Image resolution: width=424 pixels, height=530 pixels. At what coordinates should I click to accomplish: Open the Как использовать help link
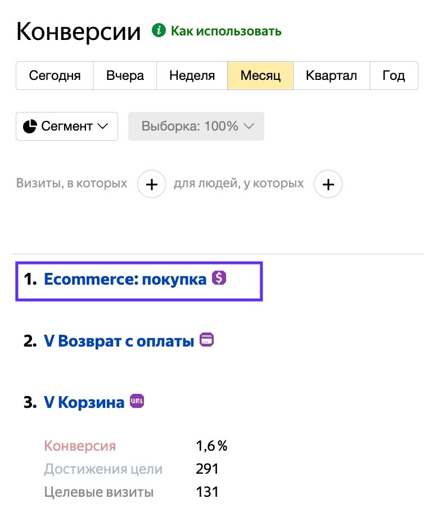226,31
